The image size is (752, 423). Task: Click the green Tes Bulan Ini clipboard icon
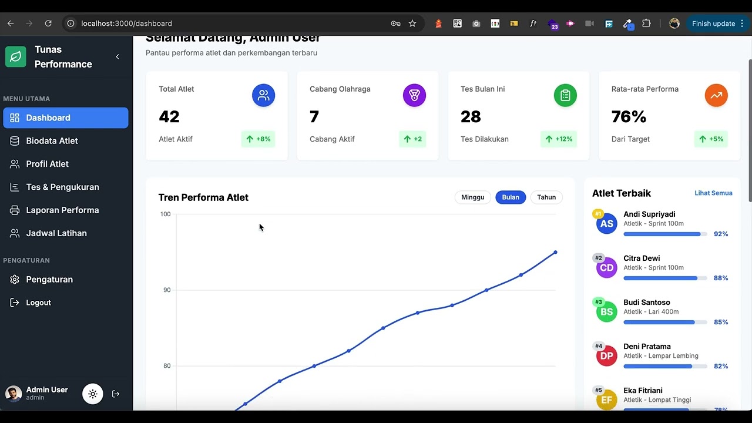coord(566,95)
